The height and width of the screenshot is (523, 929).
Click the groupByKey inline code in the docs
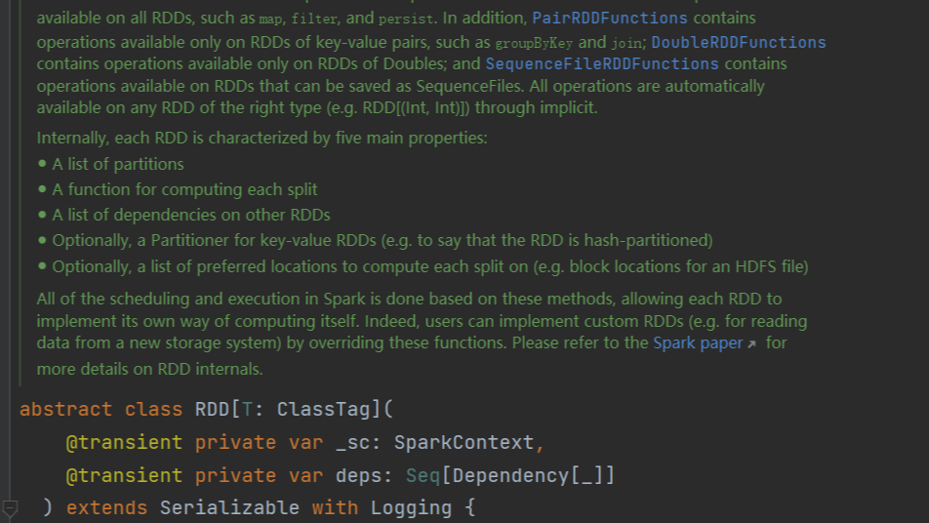click(x=534, y=43)
